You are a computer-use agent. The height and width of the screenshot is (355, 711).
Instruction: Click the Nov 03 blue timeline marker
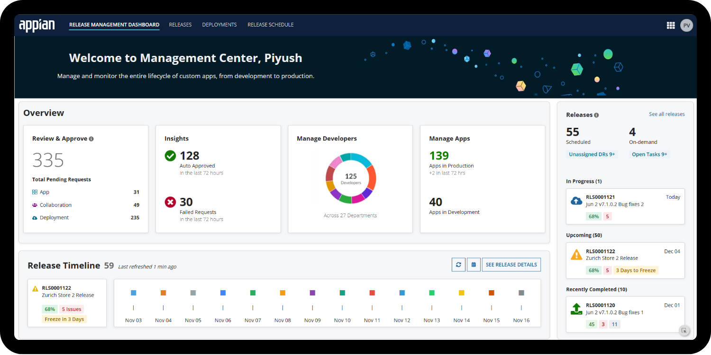click(x=134, y=293)
